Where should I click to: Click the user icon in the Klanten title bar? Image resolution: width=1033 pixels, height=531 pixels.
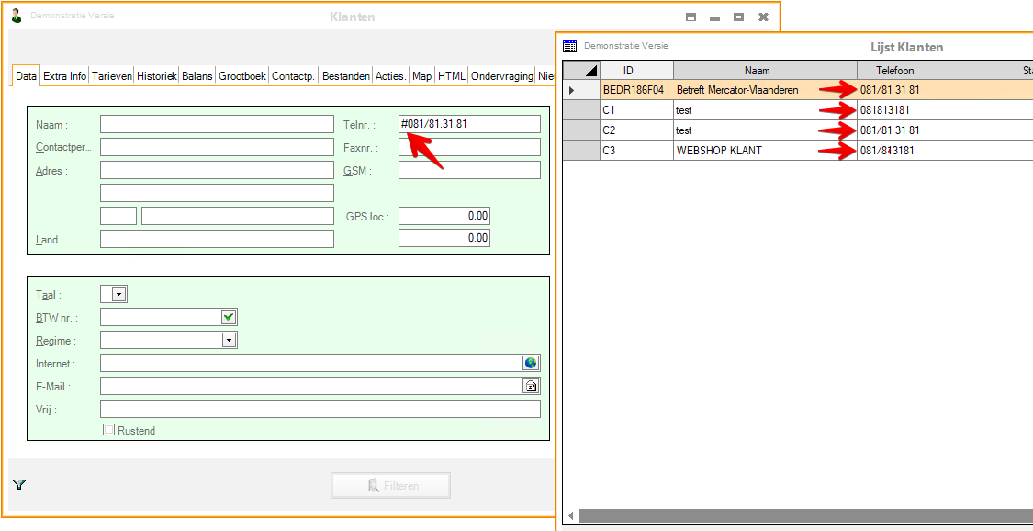pos(16,16)
